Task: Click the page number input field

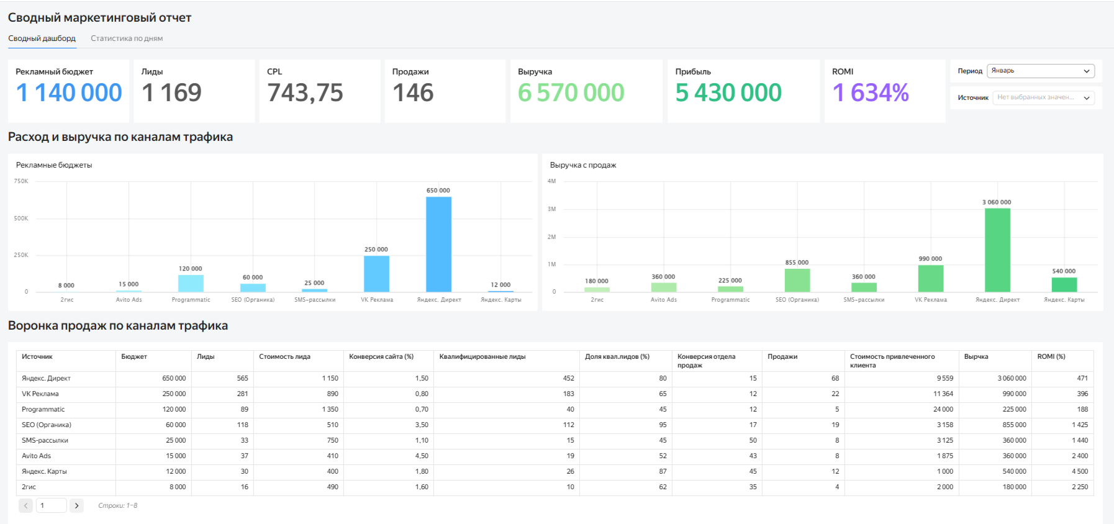Action: click(51, 505)
